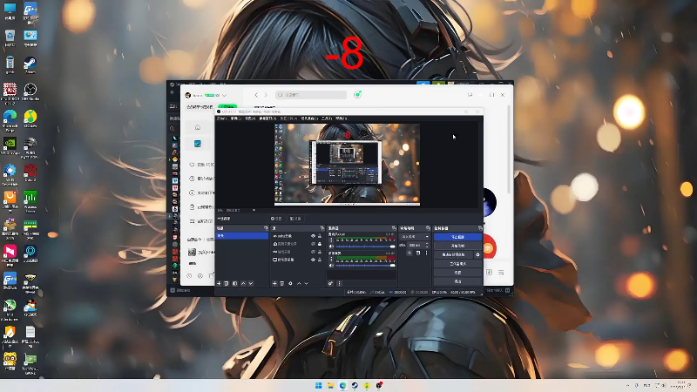Move the scene up with Scenes up arrow
This screenshot has width=697, height=392.
244,283
